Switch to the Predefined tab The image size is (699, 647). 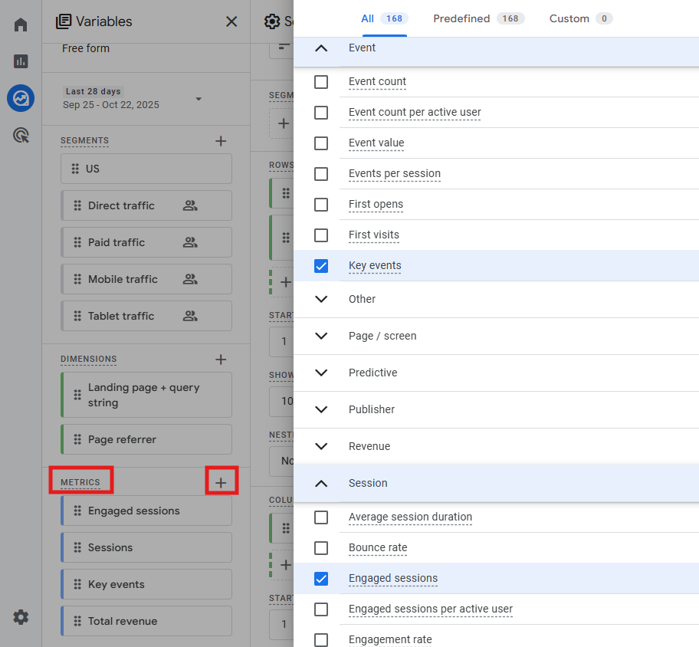(479, 18)
